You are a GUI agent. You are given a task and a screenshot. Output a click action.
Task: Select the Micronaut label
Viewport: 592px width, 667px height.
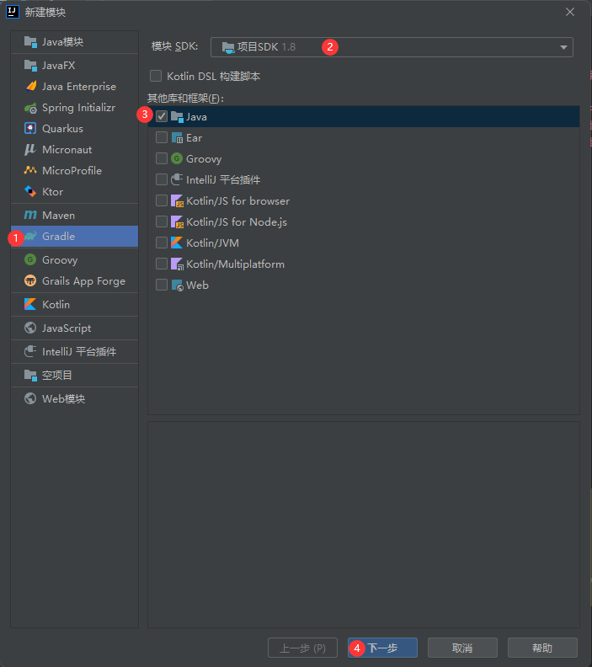(x=67, y=150)
